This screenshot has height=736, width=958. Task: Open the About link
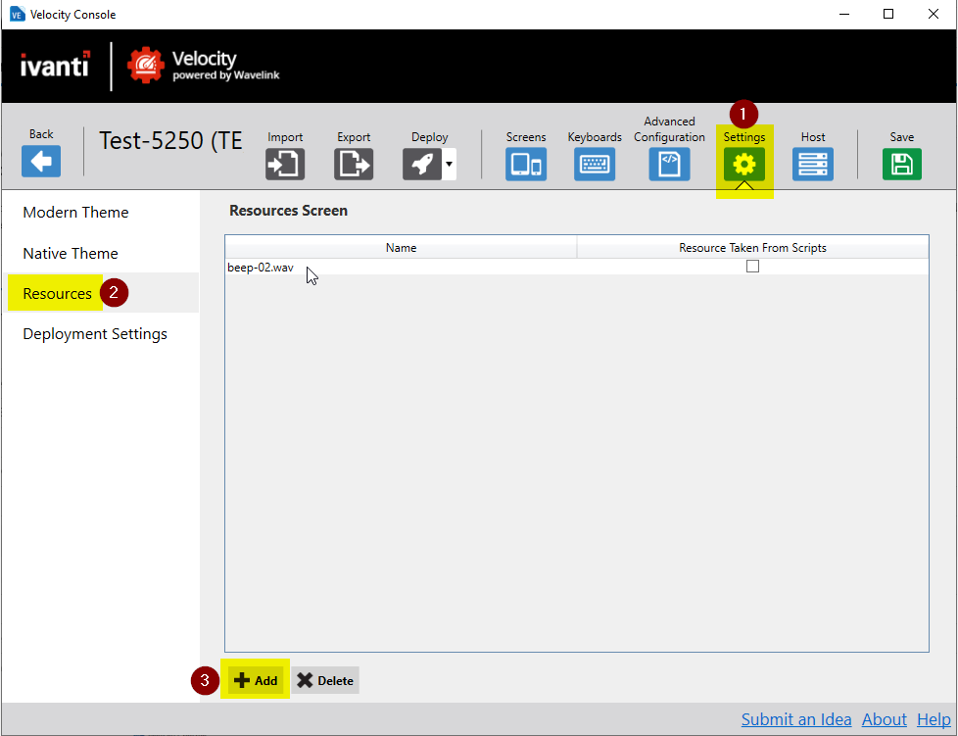point(885,719)
